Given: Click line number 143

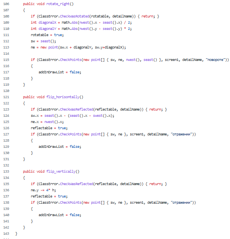Looking at the screenshot, I should coord(6,234).
